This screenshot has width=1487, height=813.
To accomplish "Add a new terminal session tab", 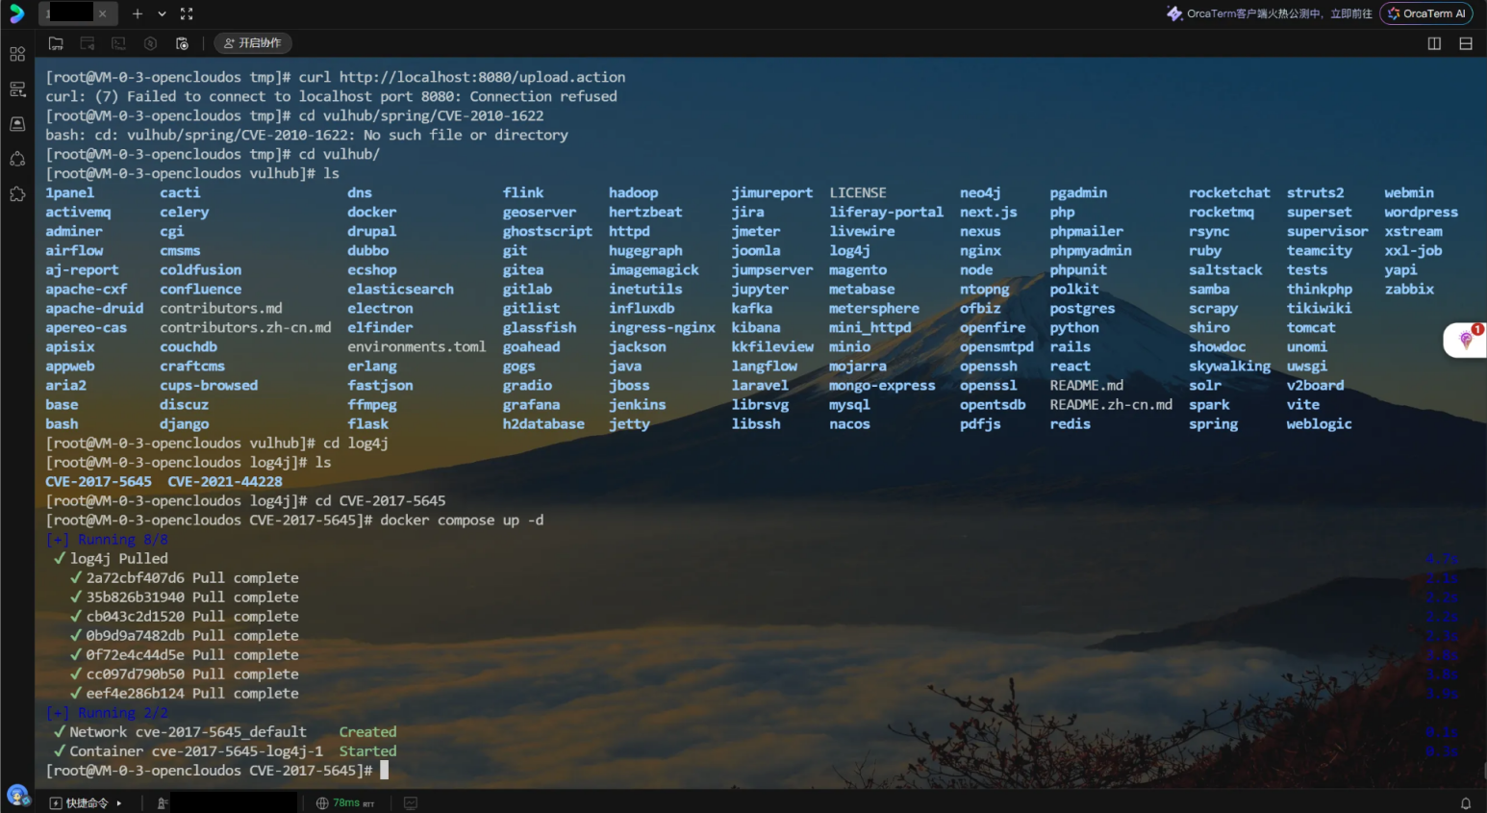I will 138,13.
